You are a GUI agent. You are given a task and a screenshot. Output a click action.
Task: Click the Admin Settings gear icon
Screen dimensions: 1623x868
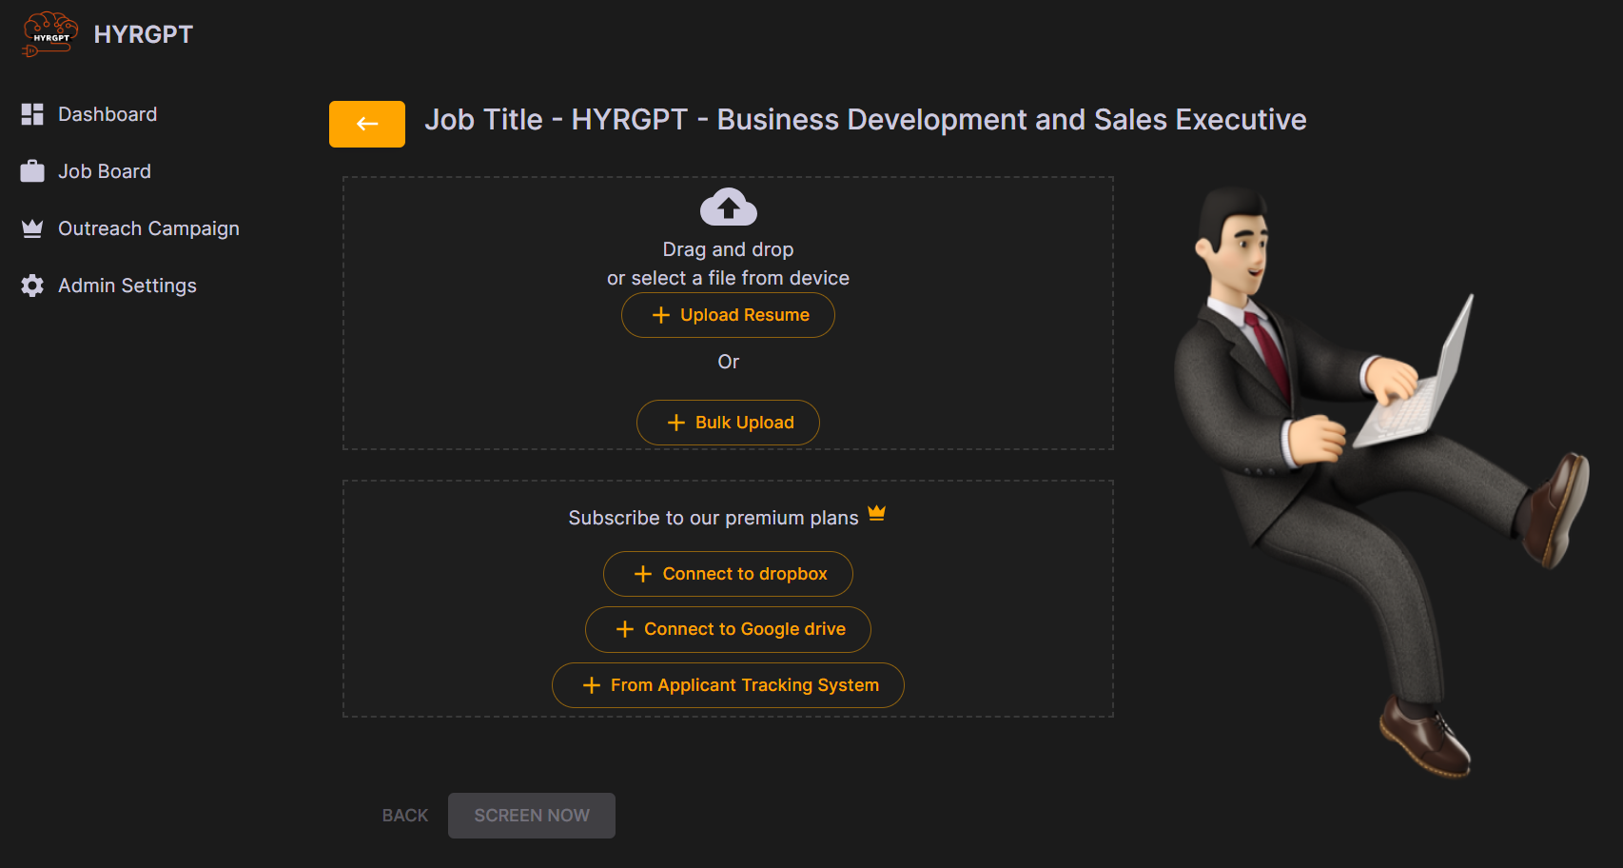[32, 286]
